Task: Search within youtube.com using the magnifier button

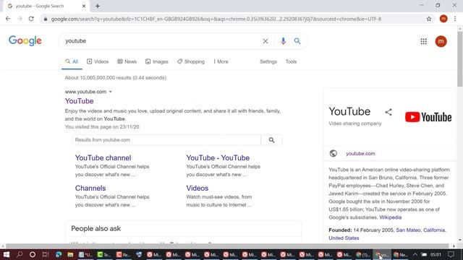Action: pyautogui.click(x=272, y=140)
